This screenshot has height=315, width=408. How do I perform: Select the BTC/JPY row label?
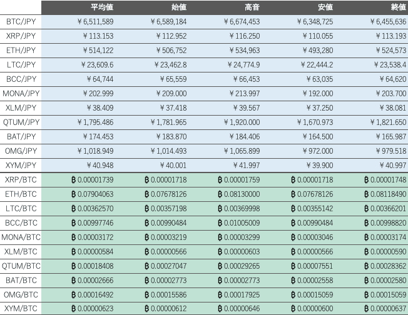click(x=21, y=21)
